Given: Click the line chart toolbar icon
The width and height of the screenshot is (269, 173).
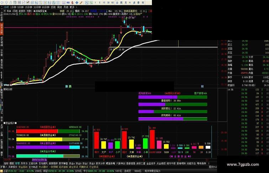Looking at the screenshot, I should 23,2.
